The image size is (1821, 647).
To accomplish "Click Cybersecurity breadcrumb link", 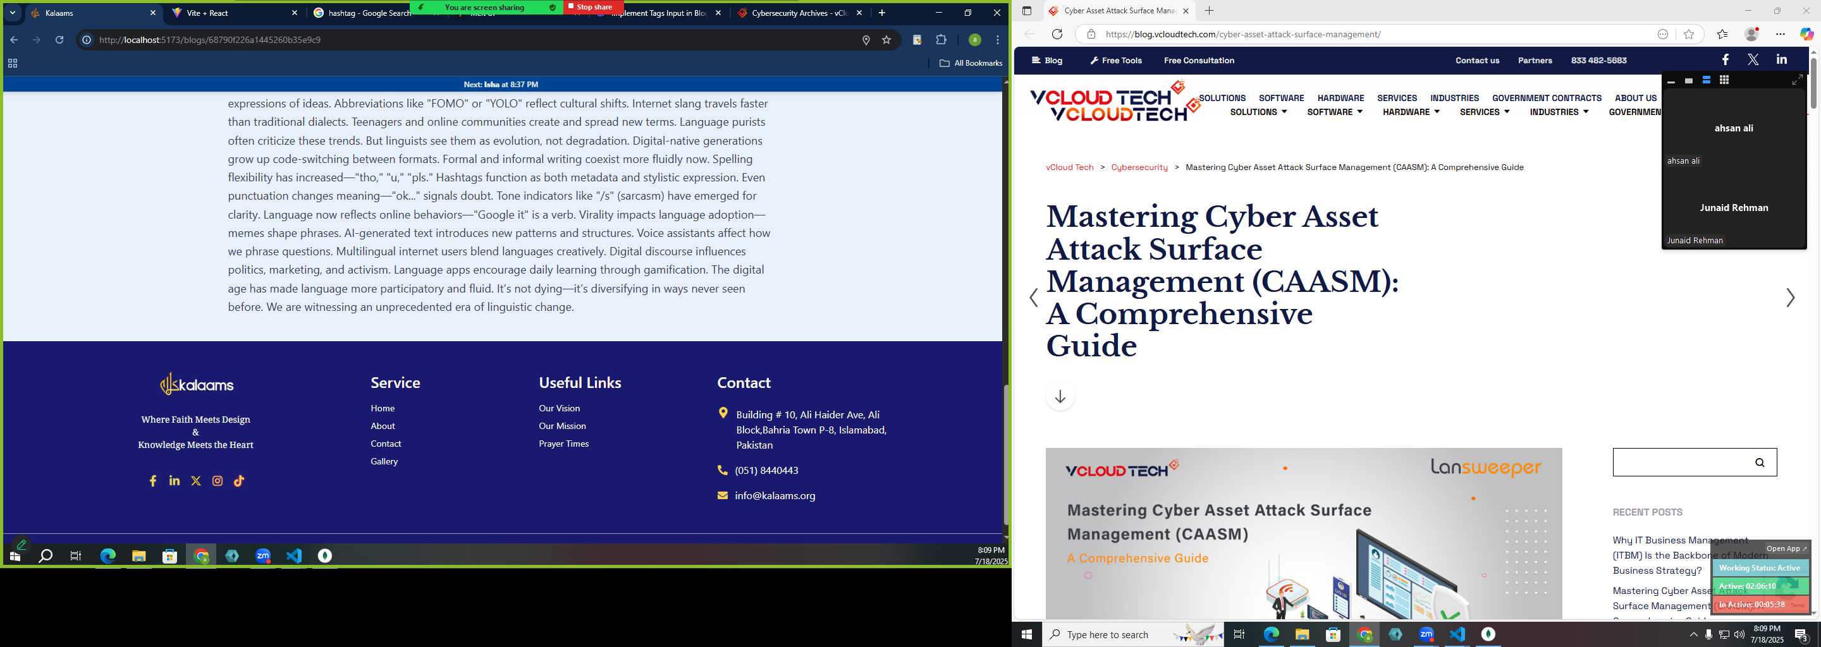I will coord(1139,167).
